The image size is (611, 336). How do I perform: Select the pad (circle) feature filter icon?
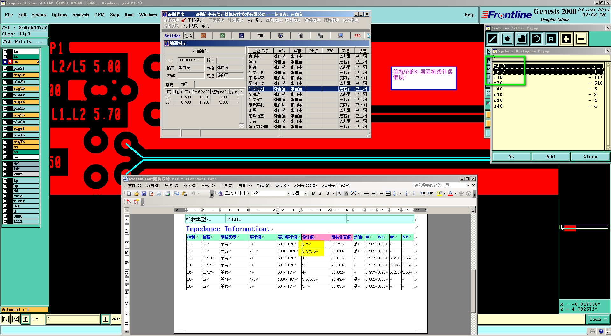pos(507,39)
